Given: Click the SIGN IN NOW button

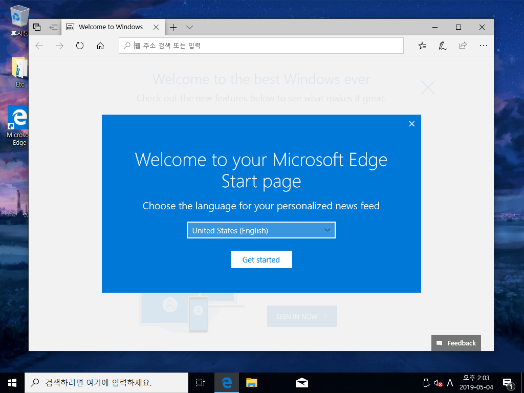Looking at the screenshot, I should [302, 316].
